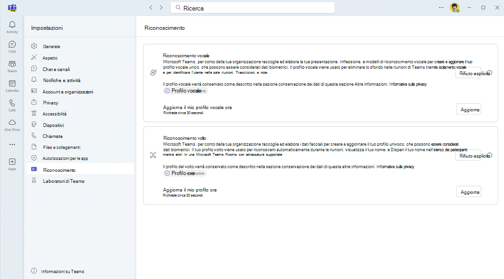Open Notifiche e attività settings
Viewport: 504px width, 279px height.
pos(80,80)
